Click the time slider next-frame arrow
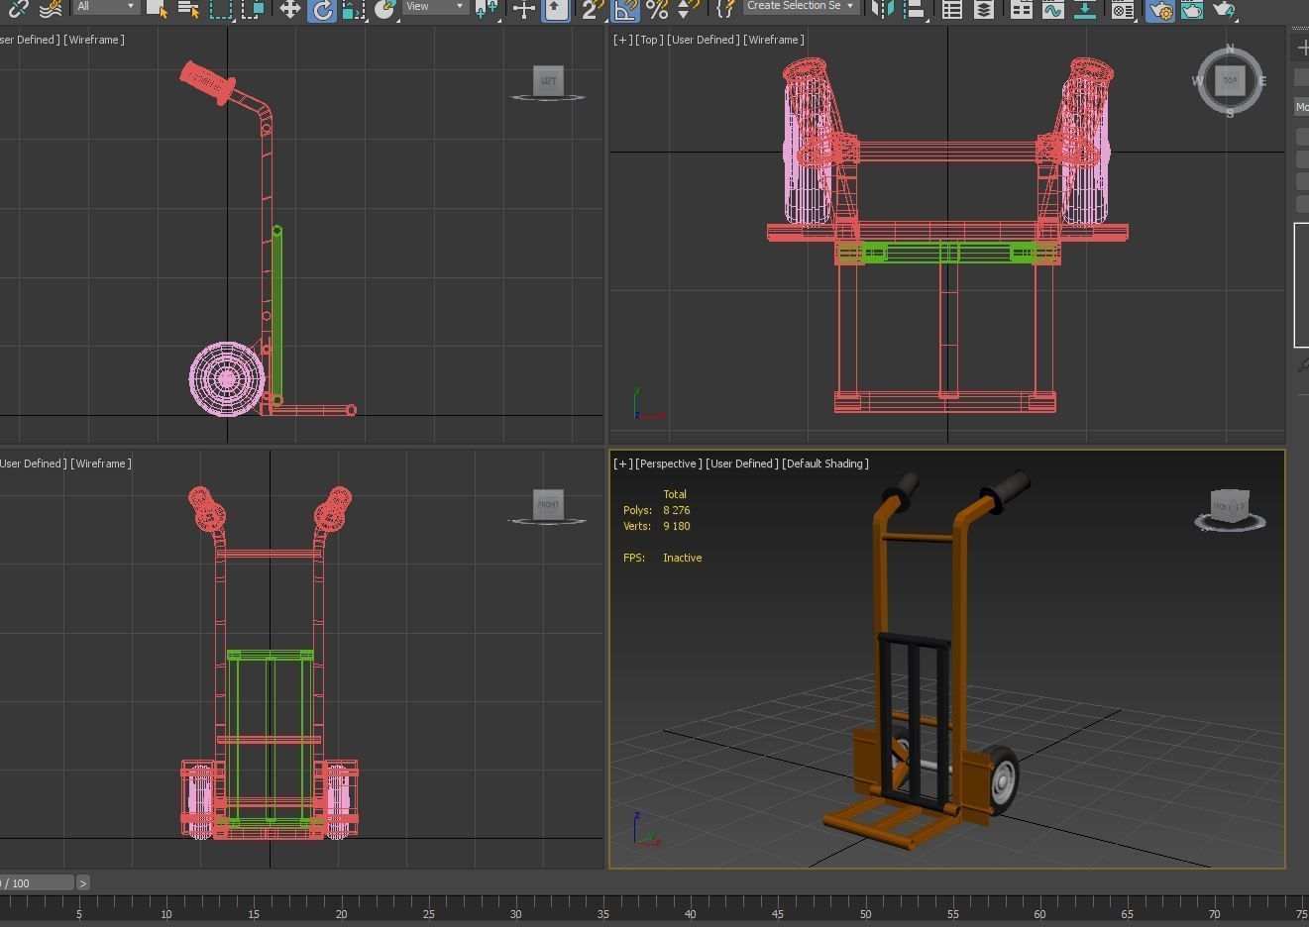The height and width of the screenshot is (927, 1309). 83,882
